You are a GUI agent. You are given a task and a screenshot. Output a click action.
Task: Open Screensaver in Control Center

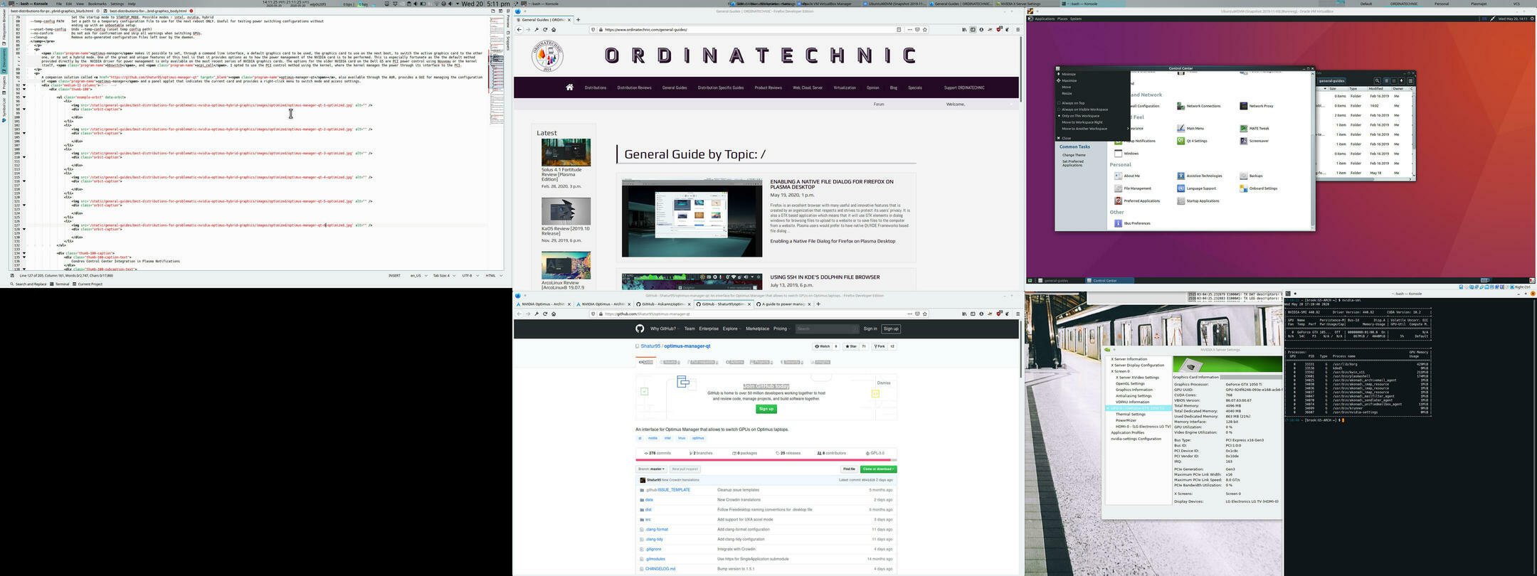pos(1255,141)
